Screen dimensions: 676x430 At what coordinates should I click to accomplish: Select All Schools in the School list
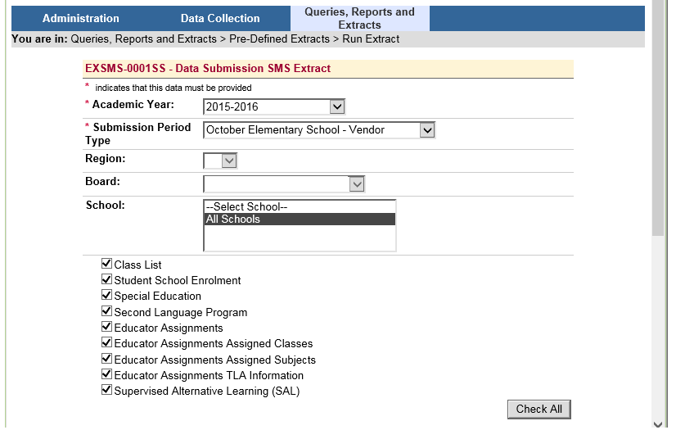(300, 220)
